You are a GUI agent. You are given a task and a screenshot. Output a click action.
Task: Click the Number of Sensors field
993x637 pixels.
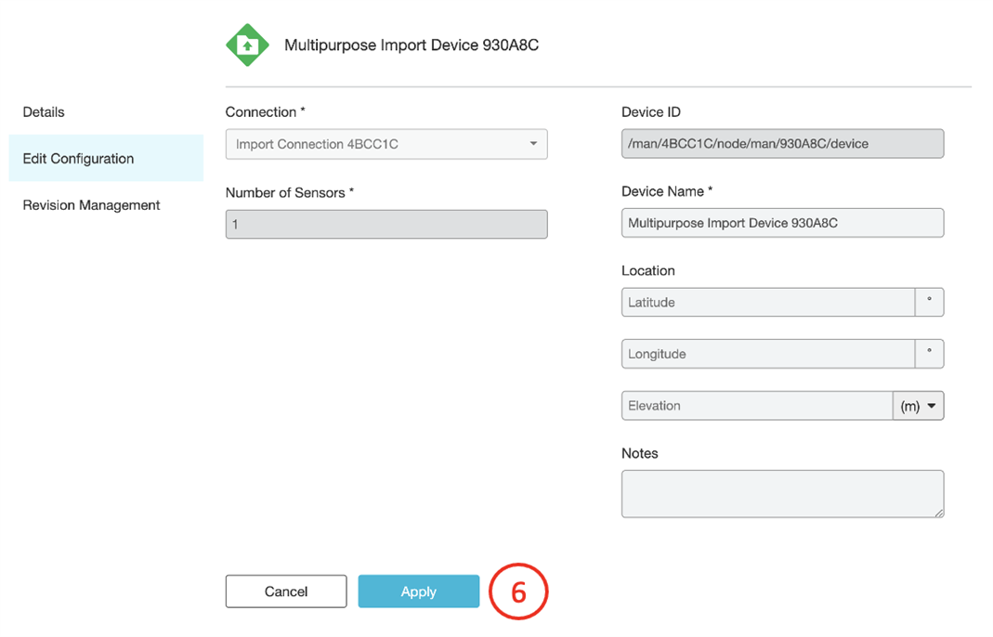(x=386, y=224)
